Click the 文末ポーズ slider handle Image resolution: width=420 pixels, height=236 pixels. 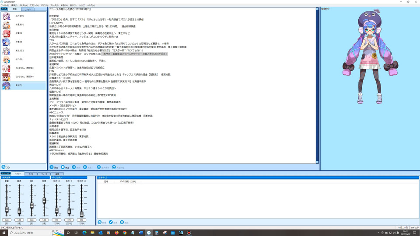coord(81,214)
